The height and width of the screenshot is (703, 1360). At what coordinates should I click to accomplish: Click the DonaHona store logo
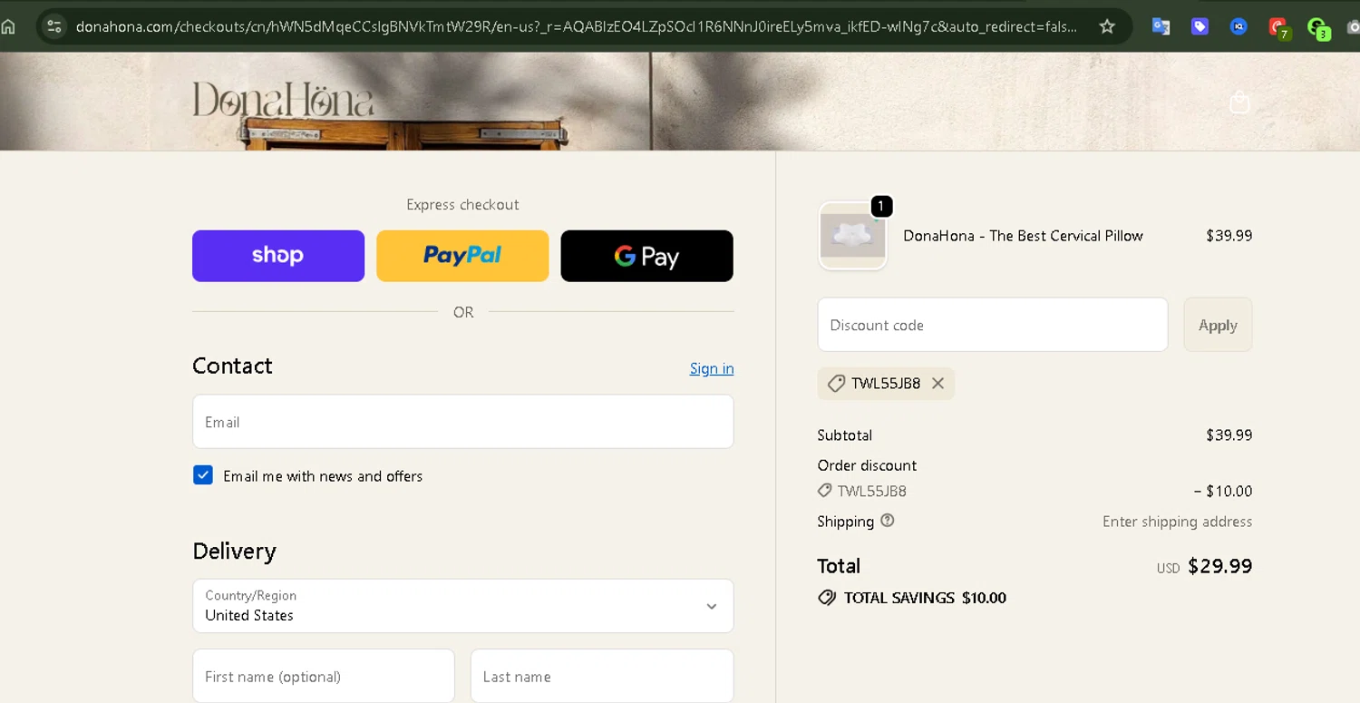click(283, 100)
